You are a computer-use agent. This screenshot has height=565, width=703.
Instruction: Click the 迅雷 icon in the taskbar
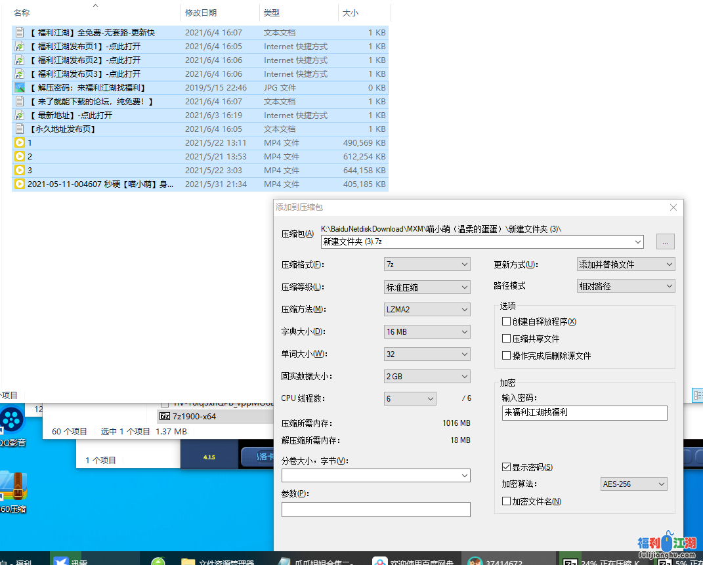tap(62, 561)
